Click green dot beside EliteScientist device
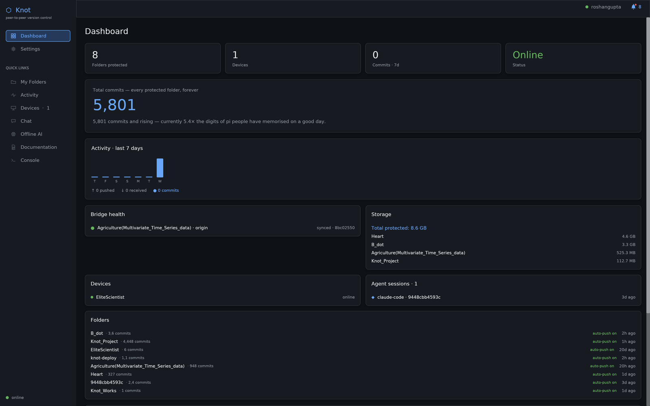 (92, 297)
